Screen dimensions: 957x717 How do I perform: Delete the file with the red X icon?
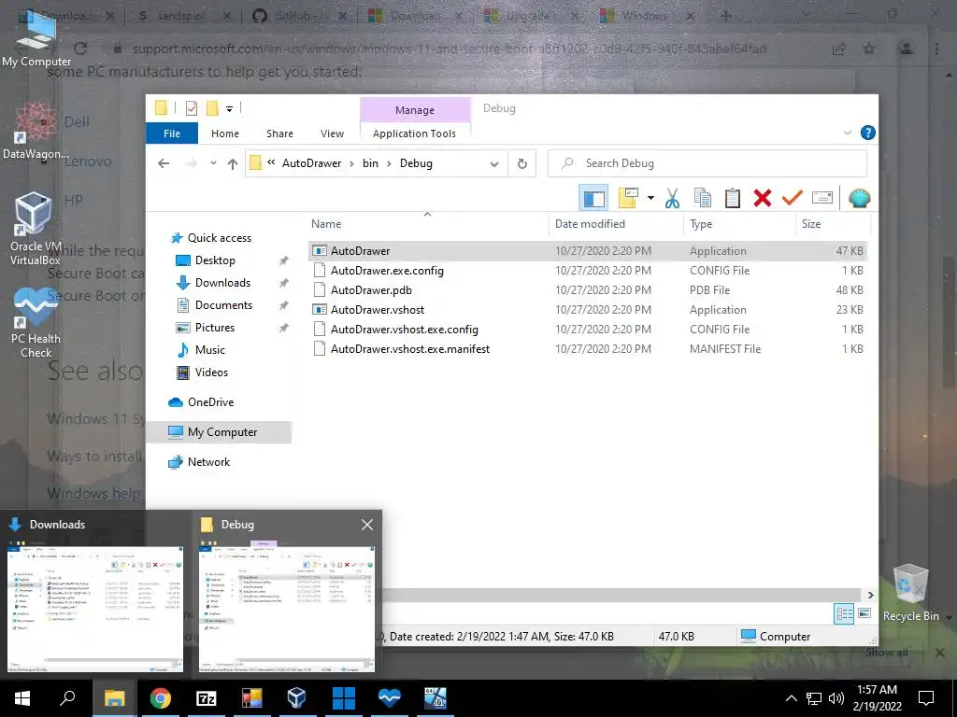pyautogui.click(x=763, y=198)
